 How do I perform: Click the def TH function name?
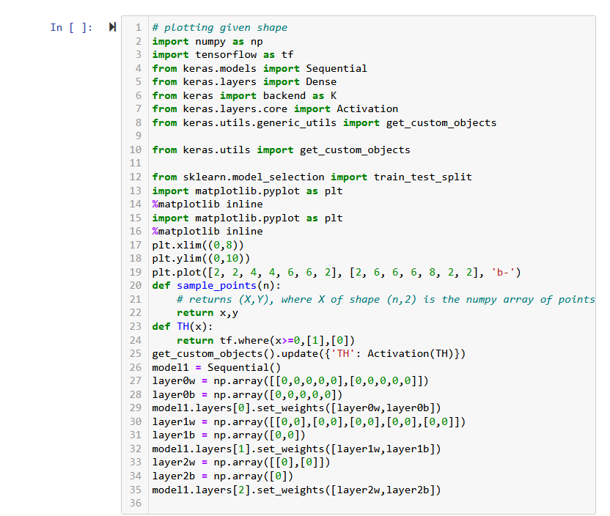[183, 326]
